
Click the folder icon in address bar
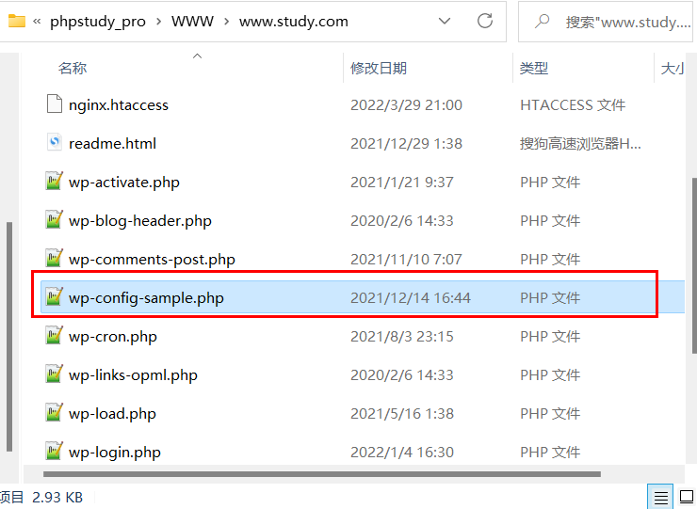click(17, 21)
